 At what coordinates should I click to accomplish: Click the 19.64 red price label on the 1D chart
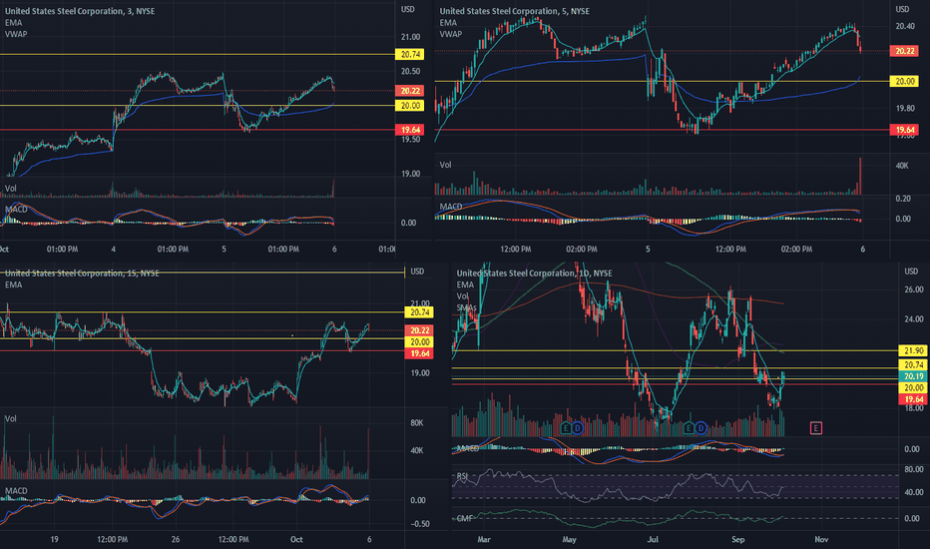point(913,399)
